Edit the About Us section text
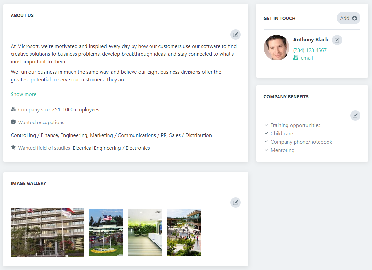This screenshot has width=372, height=270. click(x=236, y=35)
